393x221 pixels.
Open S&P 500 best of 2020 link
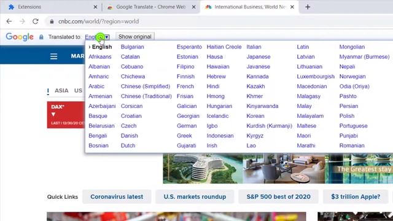pyautogui.click(x=278, y=196)
